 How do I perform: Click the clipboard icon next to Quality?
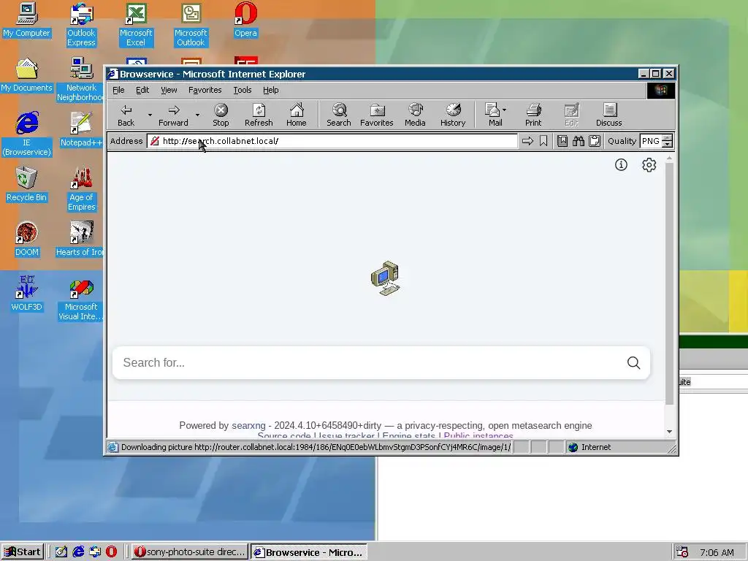click(x=595, y=141)
